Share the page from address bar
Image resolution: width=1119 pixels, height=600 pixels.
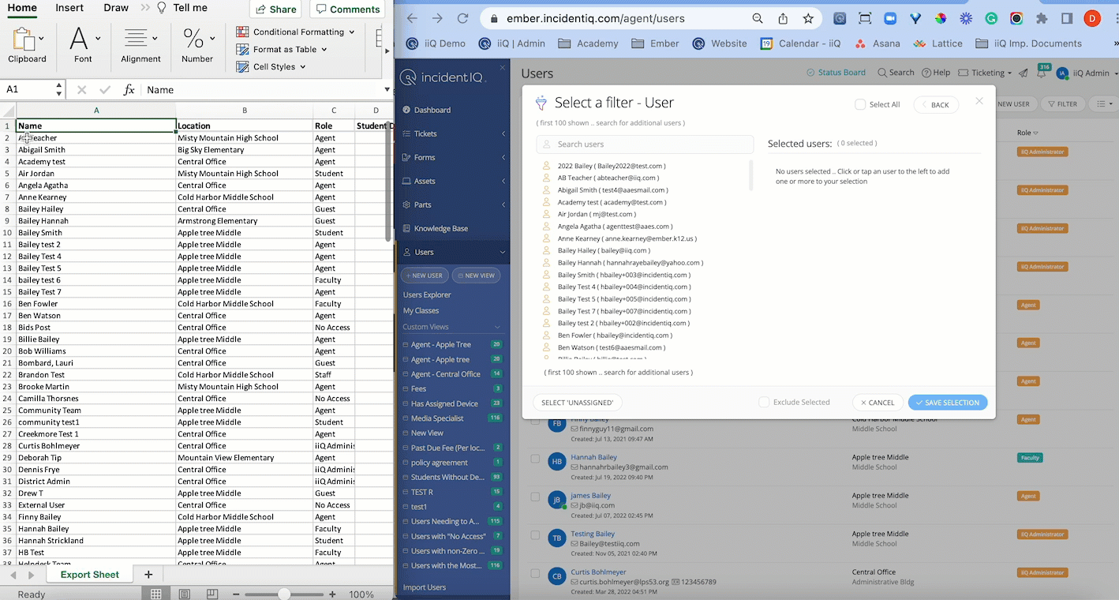tap(783, 18)
